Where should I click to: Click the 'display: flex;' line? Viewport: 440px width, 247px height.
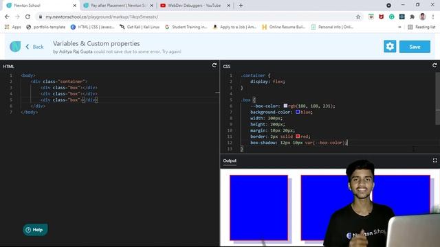pos(267,82)
